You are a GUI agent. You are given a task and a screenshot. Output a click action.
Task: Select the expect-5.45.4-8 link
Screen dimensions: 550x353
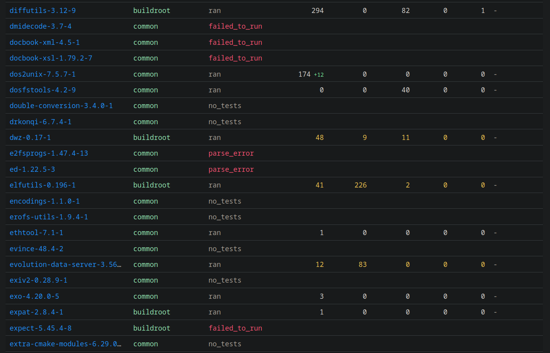click(x=41, y=328)
